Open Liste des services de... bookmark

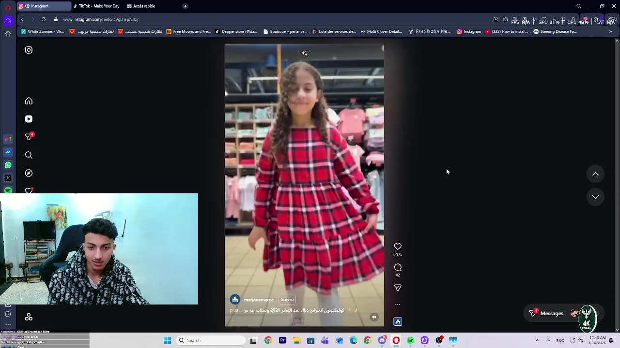coord(334,31)
